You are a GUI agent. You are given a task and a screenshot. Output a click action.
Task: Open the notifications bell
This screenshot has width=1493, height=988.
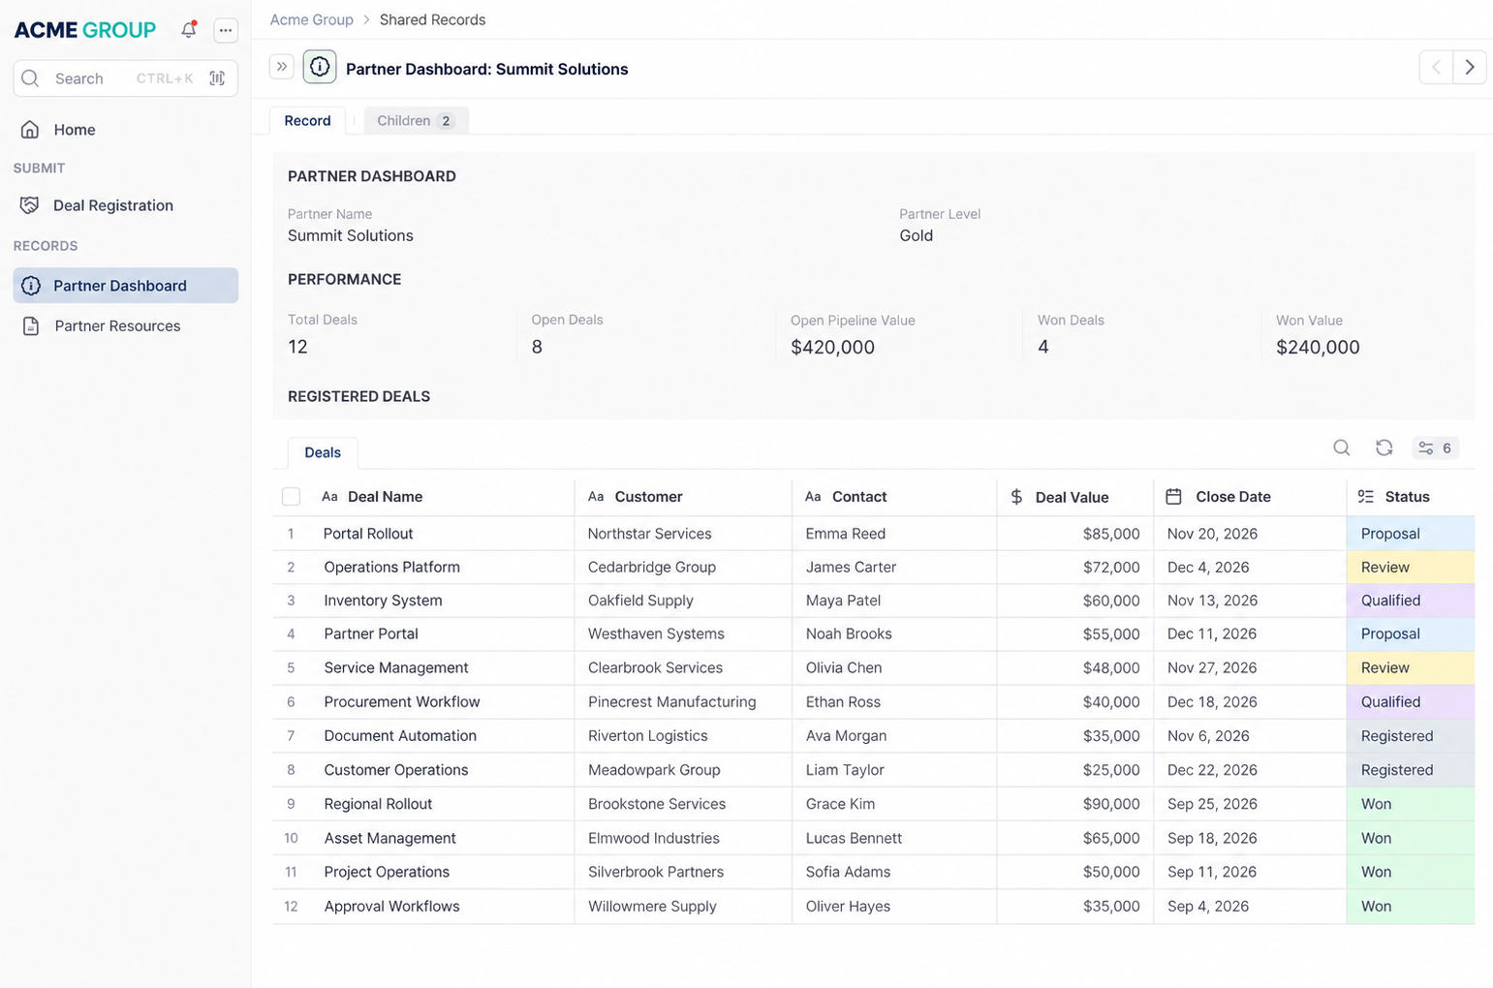189,30
